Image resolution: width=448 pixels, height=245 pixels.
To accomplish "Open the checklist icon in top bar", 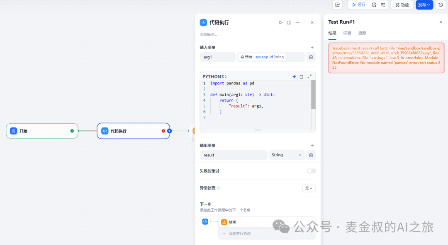I will [383, 5].
